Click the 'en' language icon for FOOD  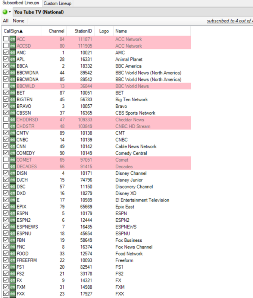[13, 254]
